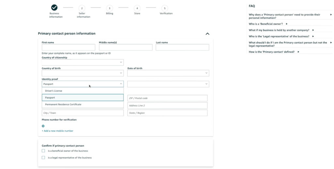Click the ZIP / Postal code field
The height and width of the screenshot is (169, 334).
click(x=167, y=98)
